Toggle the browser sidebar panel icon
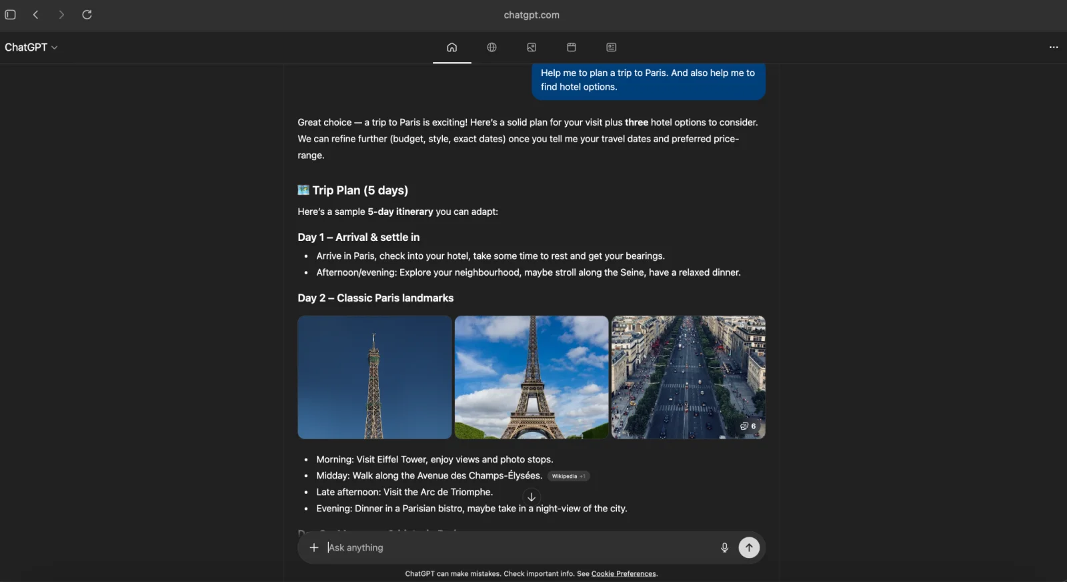Image resolution: width=1067 pixels, height=582 pixels. pos(11,15)
